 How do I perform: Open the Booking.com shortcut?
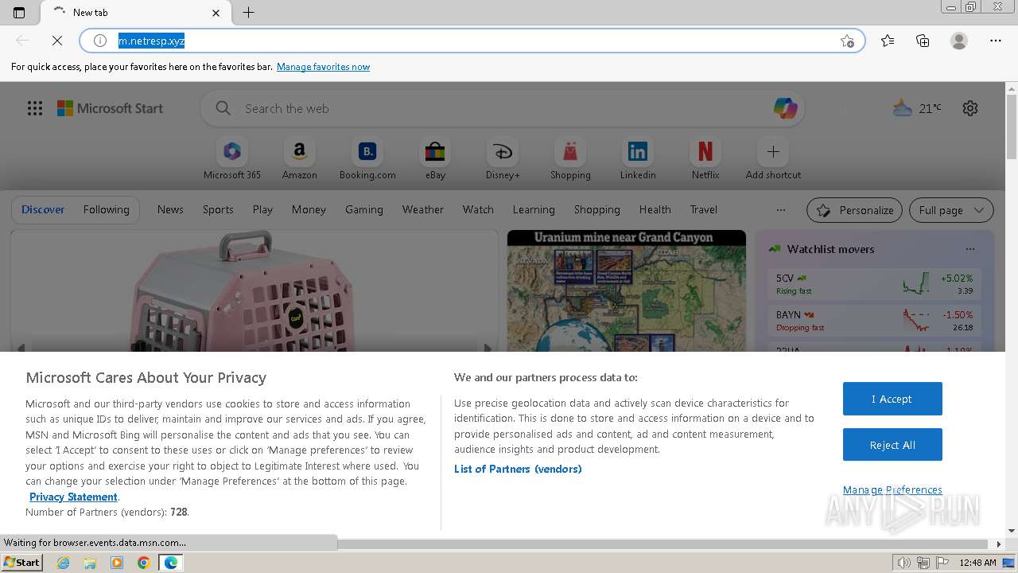[367, 159]
